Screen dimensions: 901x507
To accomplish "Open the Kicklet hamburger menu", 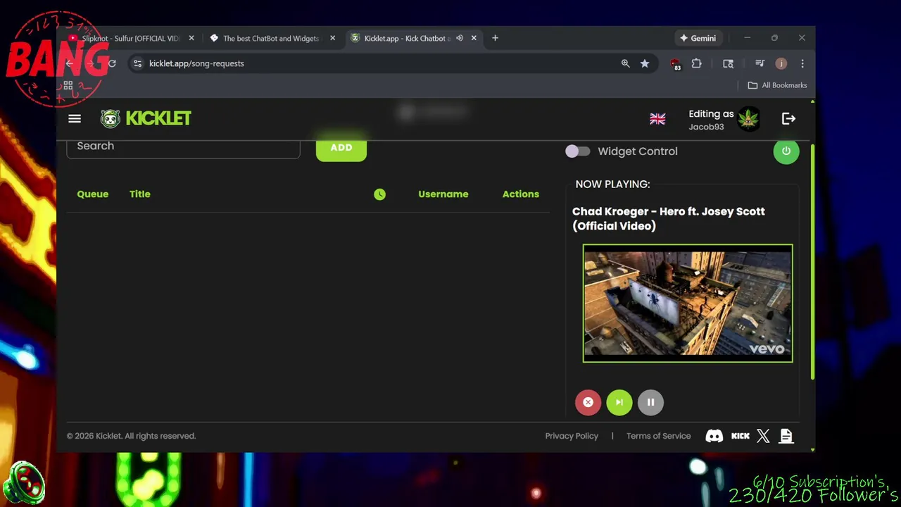I will [x=75, y=118].
